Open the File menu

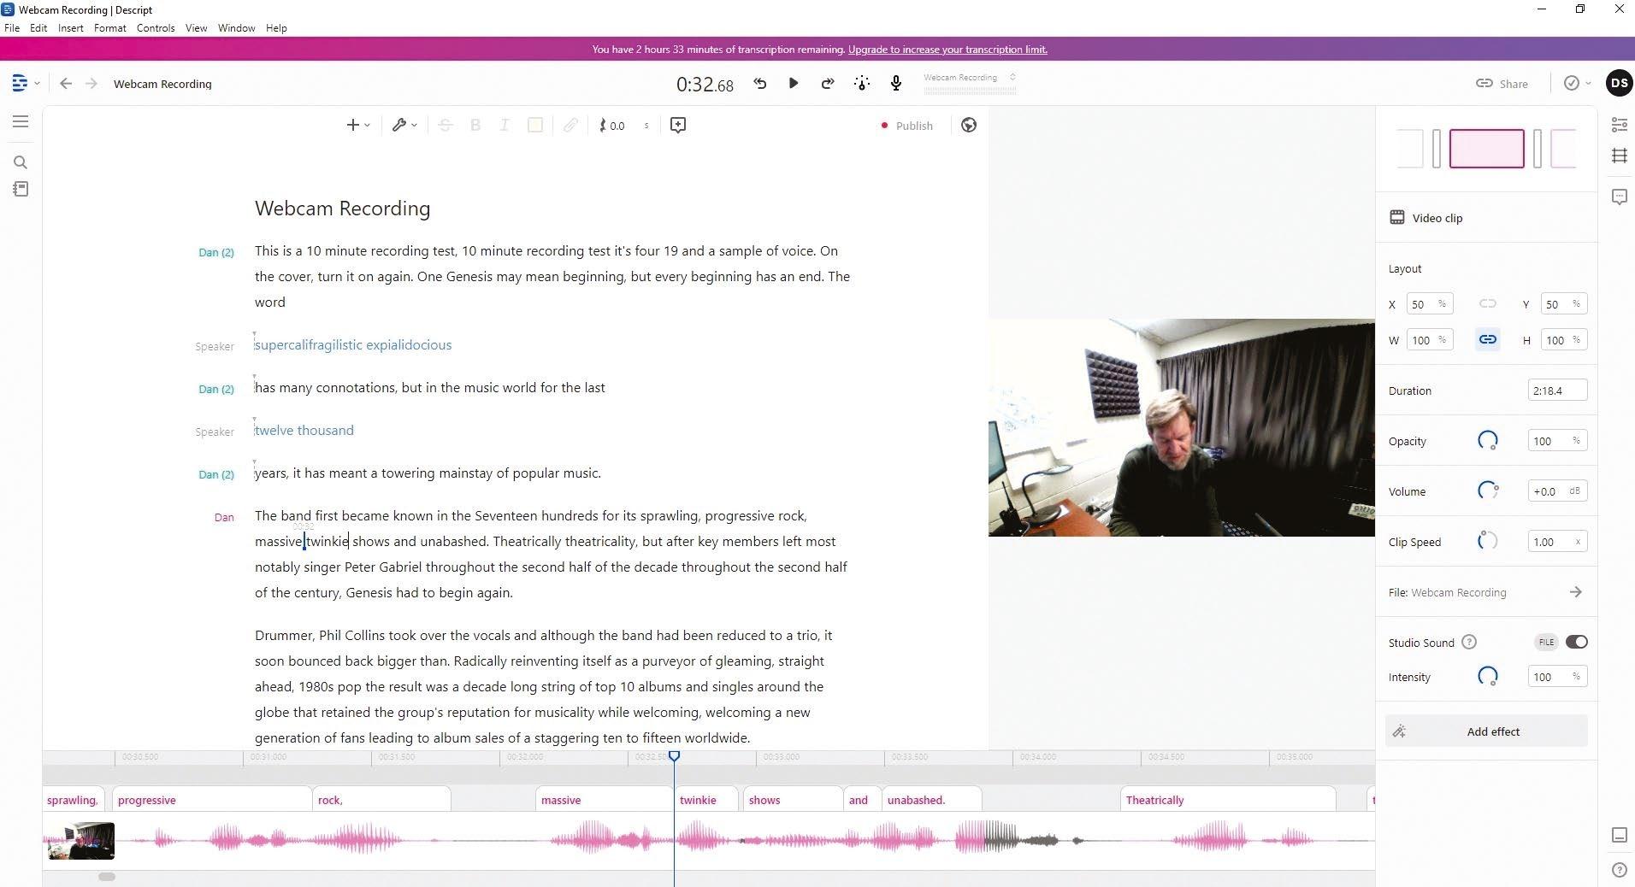coord(12,27)
